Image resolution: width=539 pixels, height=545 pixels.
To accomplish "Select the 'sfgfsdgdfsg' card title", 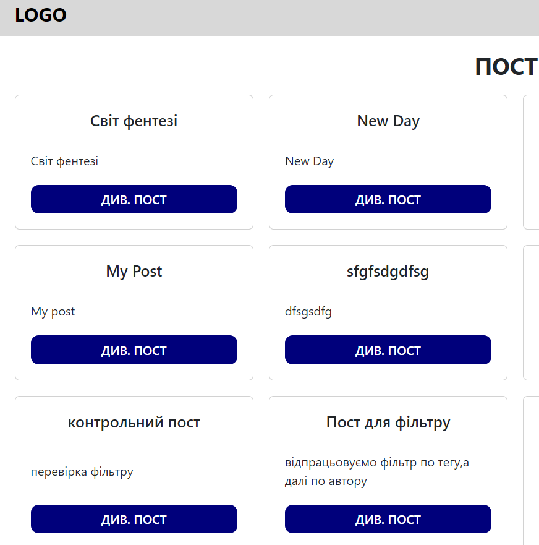I will tap(388, 272).
